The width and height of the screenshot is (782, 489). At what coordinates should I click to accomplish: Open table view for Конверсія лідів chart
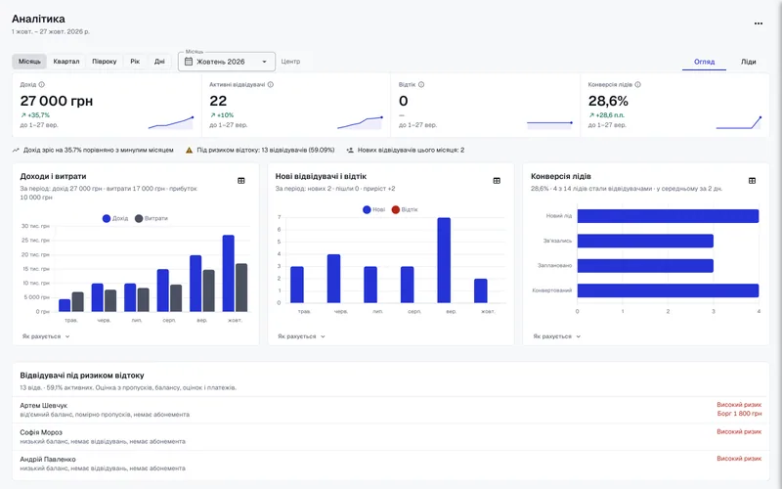[752, 181]
